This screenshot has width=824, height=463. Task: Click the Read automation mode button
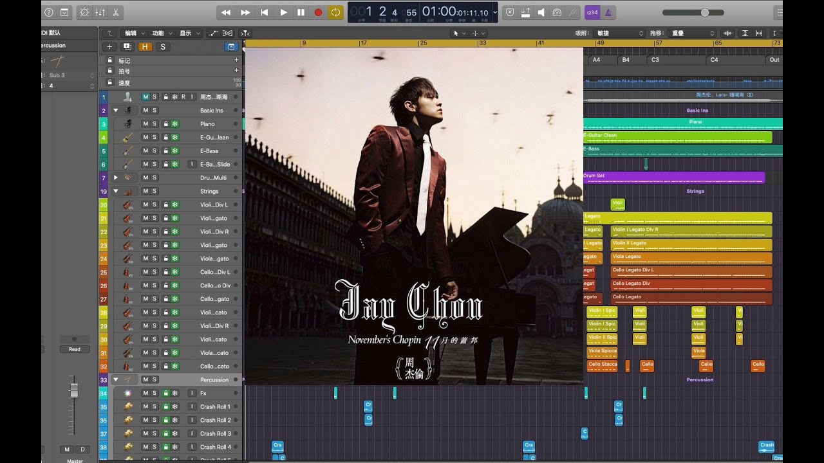point(75,349)
